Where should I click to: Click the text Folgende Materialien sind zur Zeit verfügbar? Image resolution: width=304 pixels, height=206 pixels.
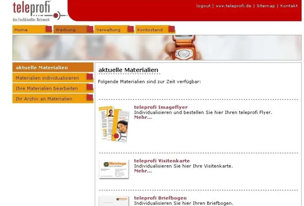[x=149, y=82]
